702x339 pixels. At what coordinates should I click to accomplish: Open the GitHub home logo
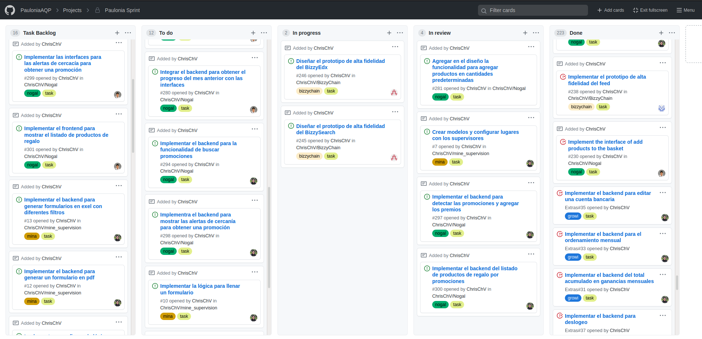tap(10, 10)
